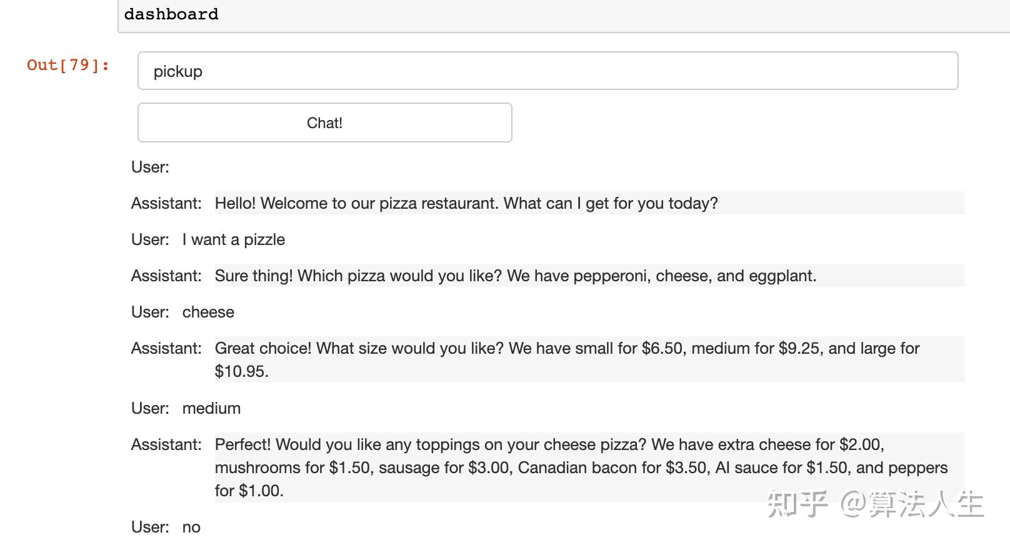
Task: Click the assistant message about pizza sizes
Action: point(567,359)
